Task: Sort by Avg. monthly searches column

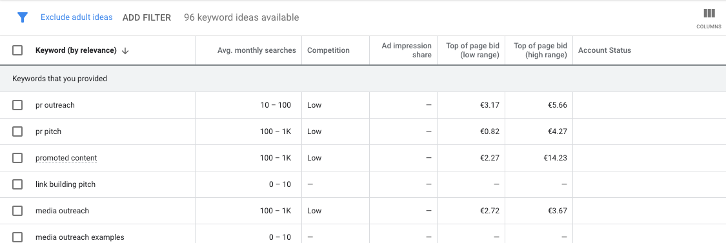Action: coord(256,50)
